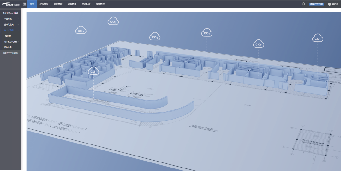Select the second CO2 cloud from right

[259, 44]
